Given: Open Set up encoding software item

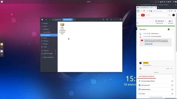Looking at the screenshot, I should [x=148, y=81].
